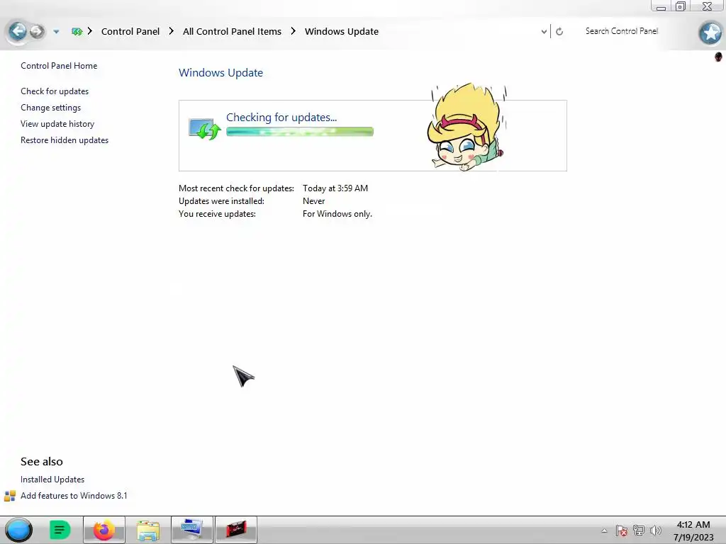Click the star icon beside the search box
This screenshot has width=726, height=544.
(x=710, y=33)
